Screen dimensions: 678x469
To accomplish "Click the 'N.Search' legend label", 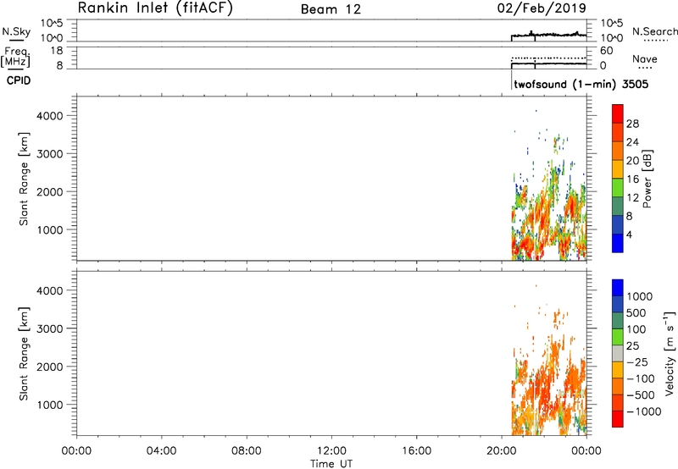I will tap(655, 31).
